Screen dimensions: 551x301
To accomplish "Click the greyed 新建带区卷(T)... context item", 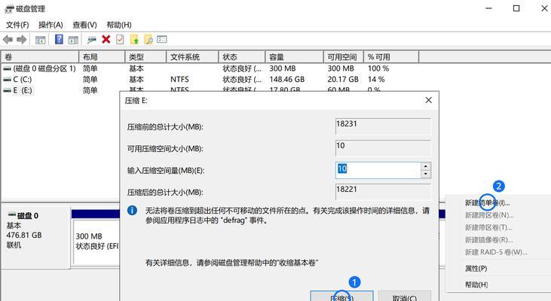I will [x=488, y=227].
